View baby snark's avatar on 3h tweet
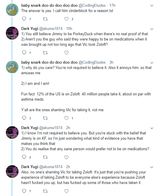This screenshot has height=196, width=162. [12, 67]
